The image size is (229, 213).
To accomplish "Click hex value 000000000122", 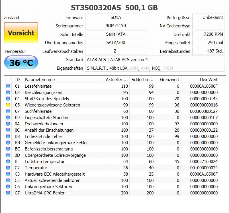I will [x=204, y=130].
